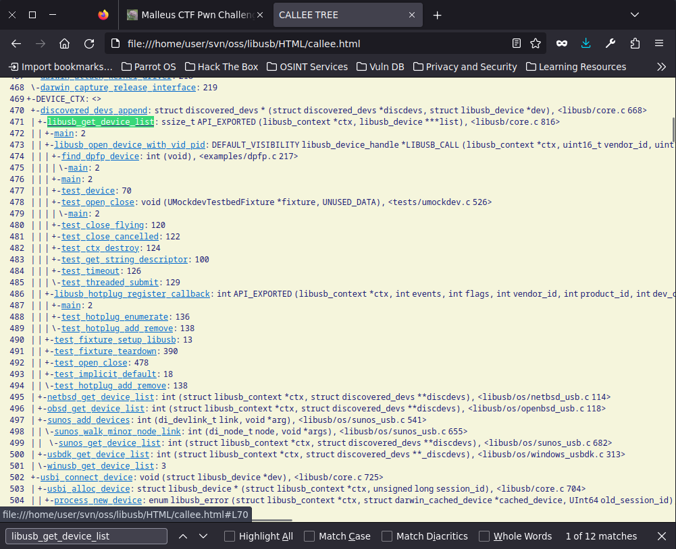Click inside the find search field
The width and height of the screenshot is (676, 549).
pos(85,536)
